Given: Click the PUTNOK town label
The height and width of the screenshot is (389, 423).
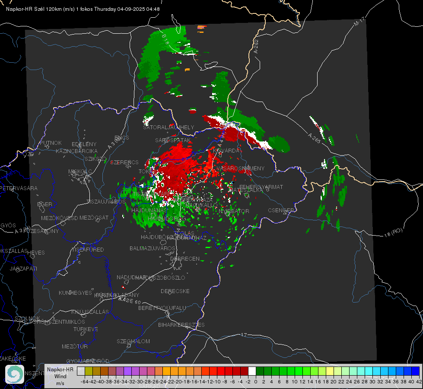Looking at the screenshot, I should 51,143.
